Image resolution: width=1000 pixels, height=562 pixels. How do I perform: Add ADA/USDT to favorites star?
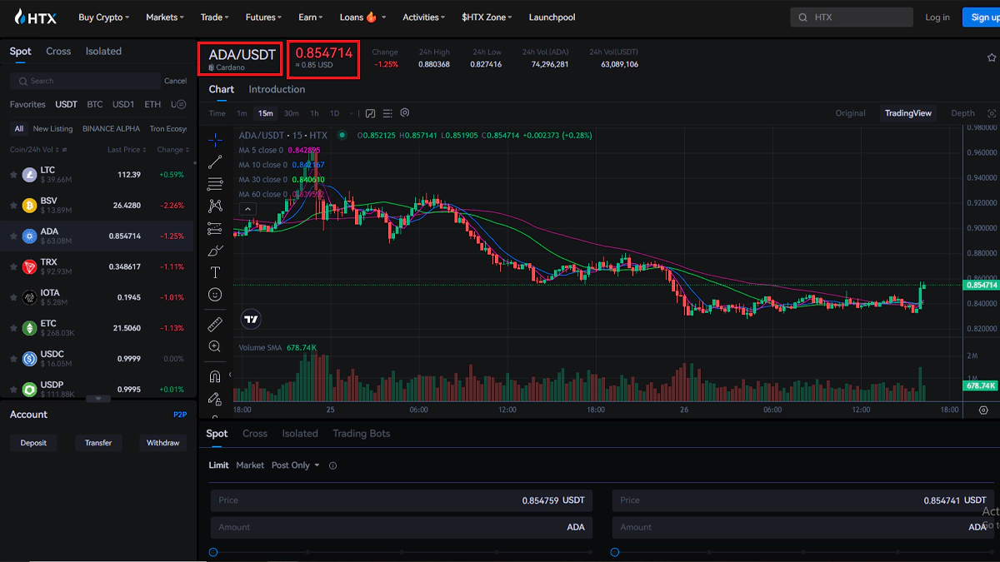click(992, 58)
